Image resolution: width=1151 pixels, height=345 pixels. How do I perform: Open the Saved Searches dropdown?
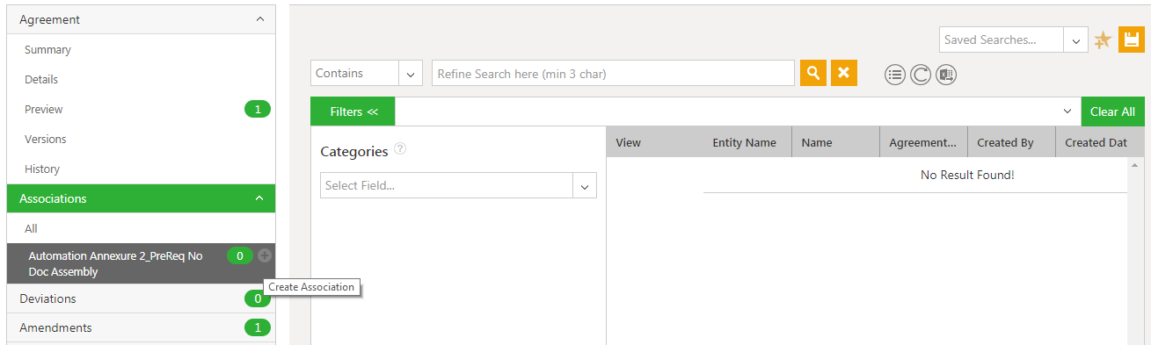tap(1014, 40)
